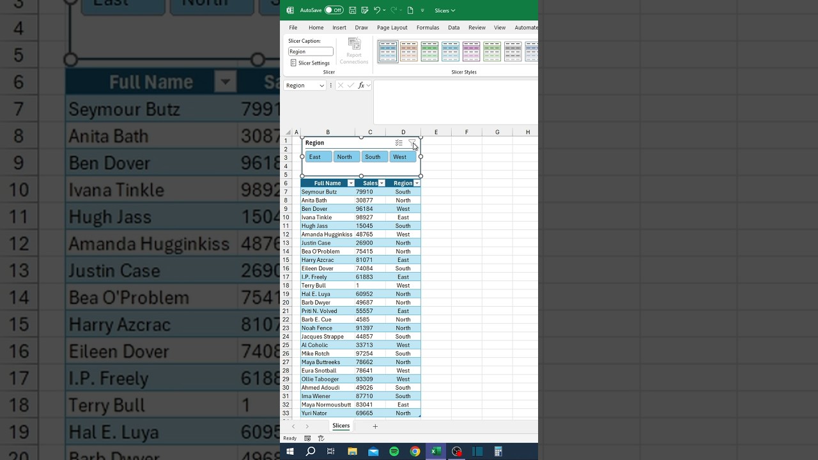Click the Undo arrow icon

point(376,10)
